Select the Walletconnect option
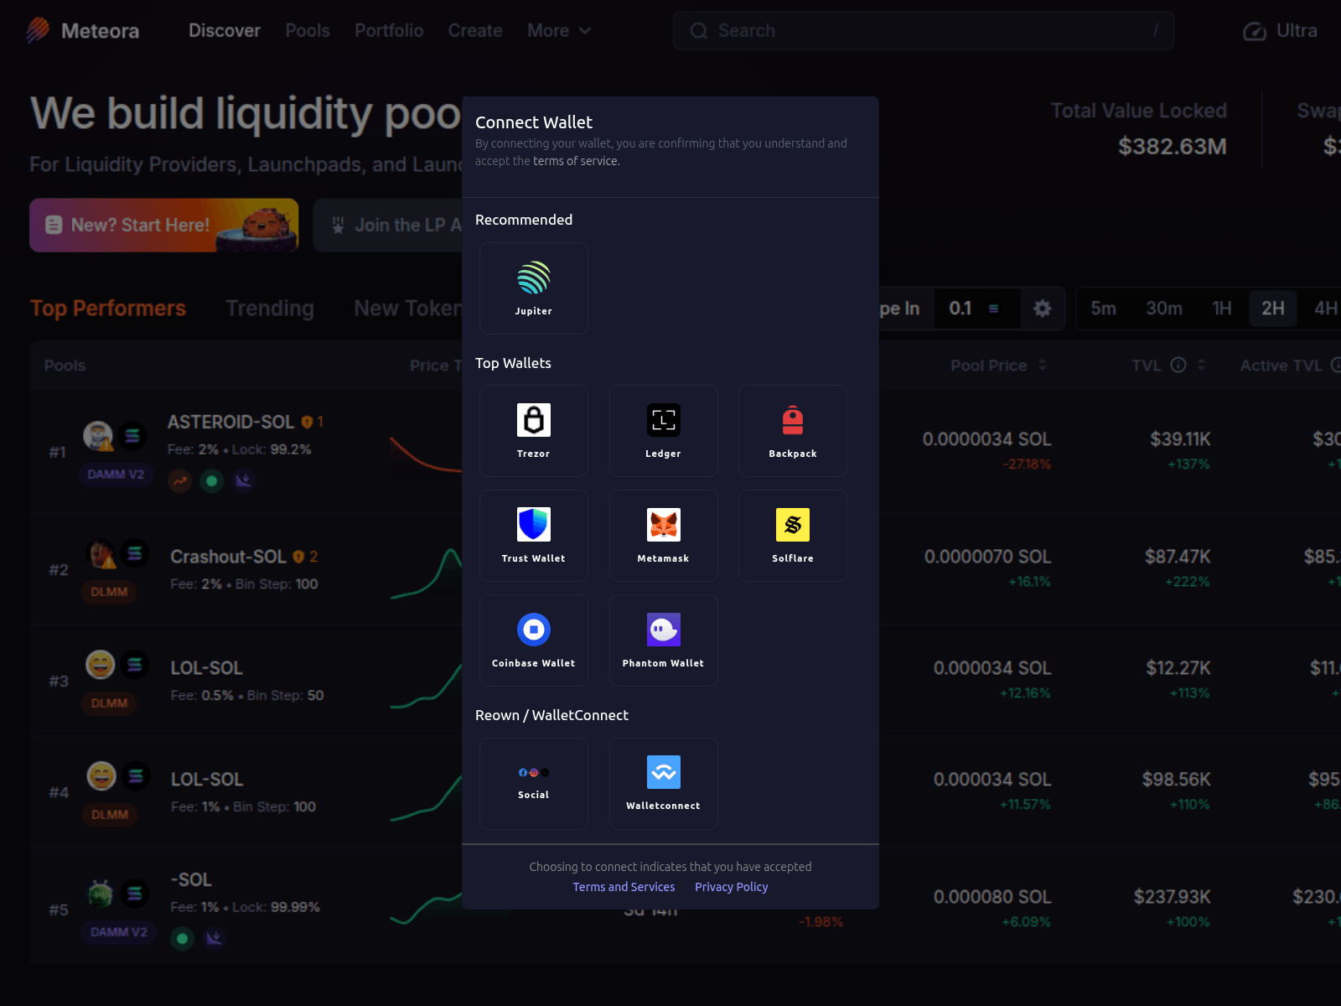Image resolution: width=1341 pixels, height=1006 pixels. (x=664, y=784)
